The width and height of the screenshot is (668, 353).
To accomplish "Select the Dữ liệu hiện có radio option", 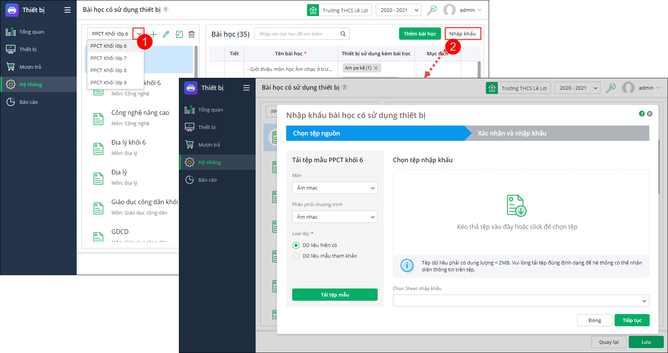I will coord(296,245).
